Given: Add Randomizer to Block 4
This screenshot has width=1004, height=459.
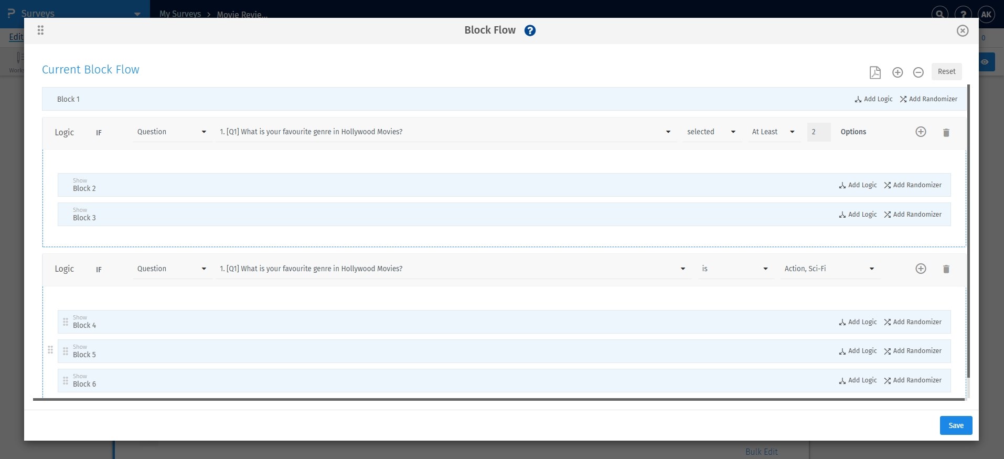Looking at the screenshot, I should (913, 322).
